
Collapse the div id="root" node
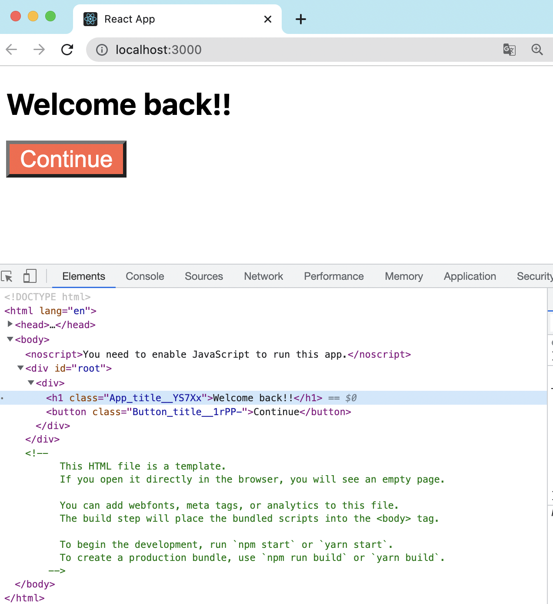[x=20, y=368]
